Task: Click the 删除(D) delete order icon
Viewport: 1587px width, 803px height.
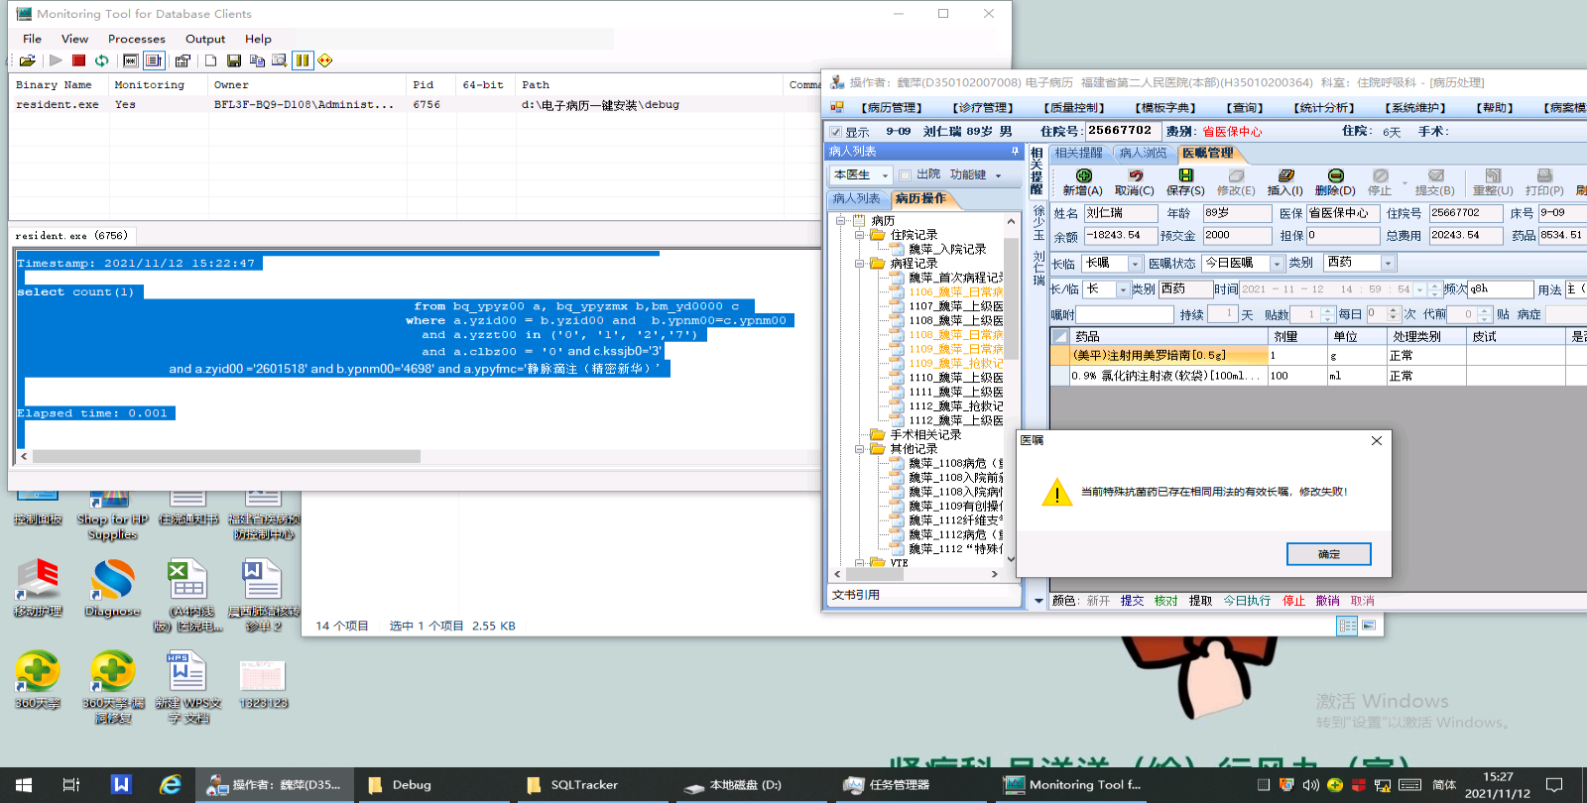Action: pyautogui.click(x=1335, y=176)
